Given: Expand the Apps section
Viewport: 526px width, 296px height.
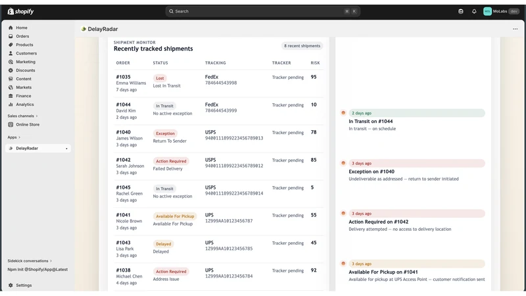Looking at the screenshot, I should (x=14, y=137).
